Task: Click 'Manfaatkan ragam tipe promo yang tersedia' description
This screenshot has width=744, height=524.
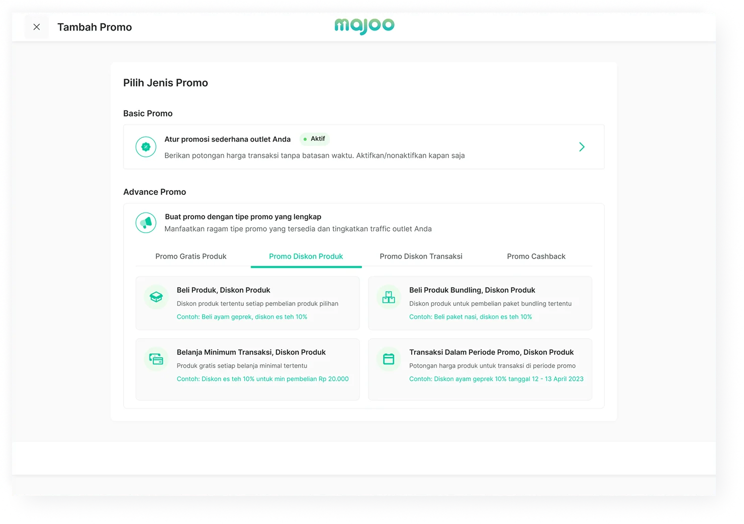Action: click(298, 229)
